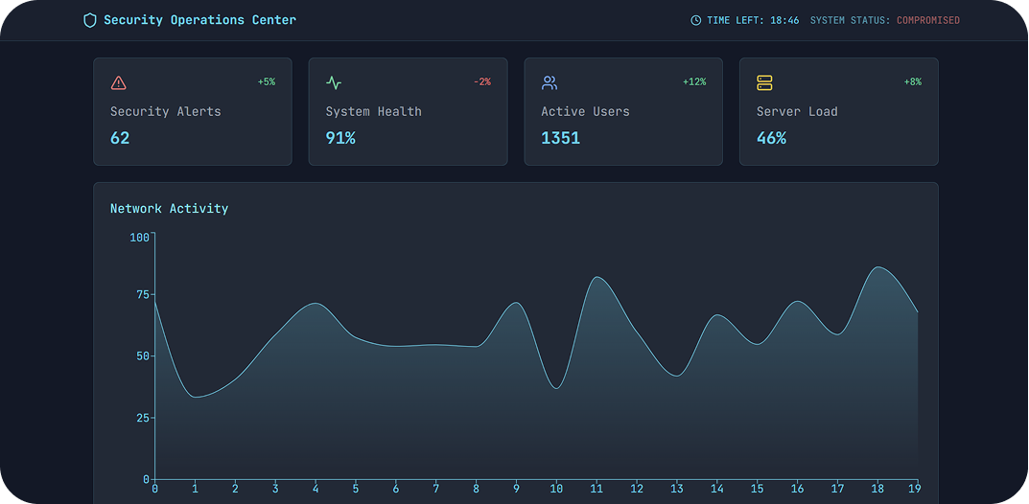1029x504 pixels.
Task: Open the Security Alerts card
Action: coord(192,111)
